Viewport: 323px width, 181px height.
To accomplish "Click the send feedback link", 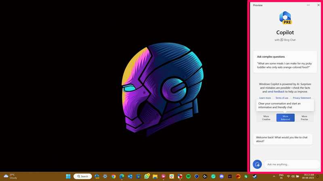I will point(276,92).
